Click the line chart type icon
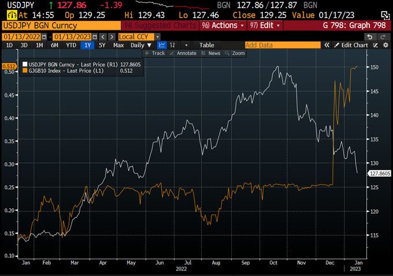393x276 pixels. 162,45
